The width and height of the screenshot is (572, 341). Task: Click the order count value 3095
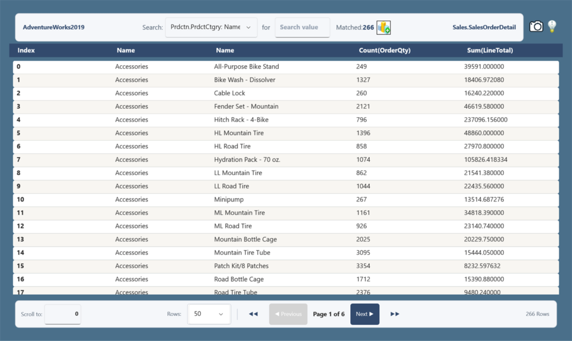point(363,253)
